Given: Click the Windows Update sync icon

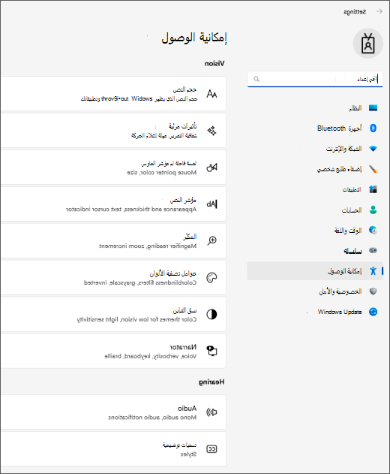Looking at the screenshot, I should [x=373, y=312].
